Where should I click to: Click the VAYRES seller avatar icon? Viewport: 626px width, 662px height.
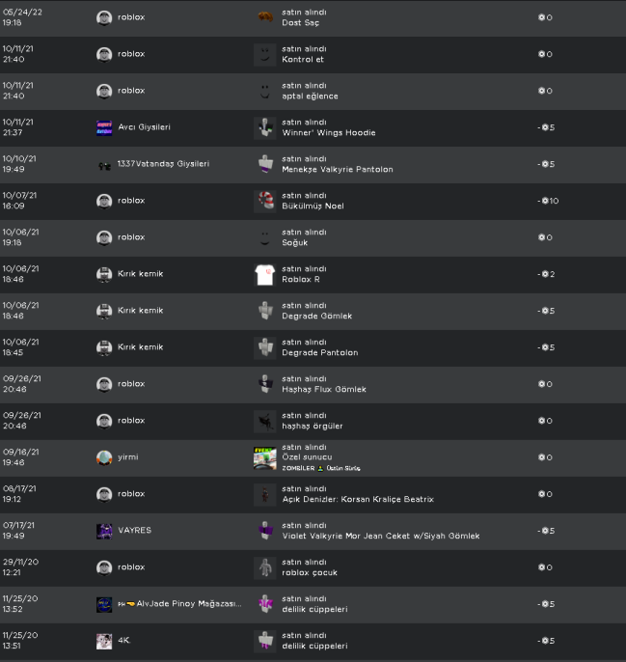pos(104,531)
